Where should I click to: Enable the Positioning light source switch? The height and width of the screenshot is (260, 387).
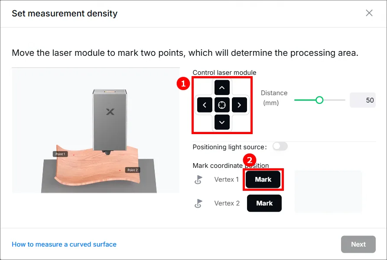(x=280, y=146)
